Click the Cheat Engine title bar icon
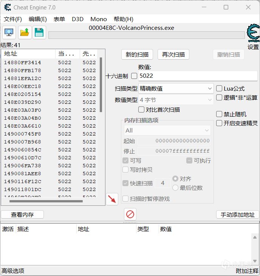Image resolution: width=260 pixels, height=276 pixels. point(8,8)
